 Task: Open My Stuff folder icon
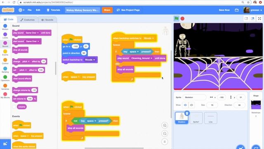click(x=236, y=10)
